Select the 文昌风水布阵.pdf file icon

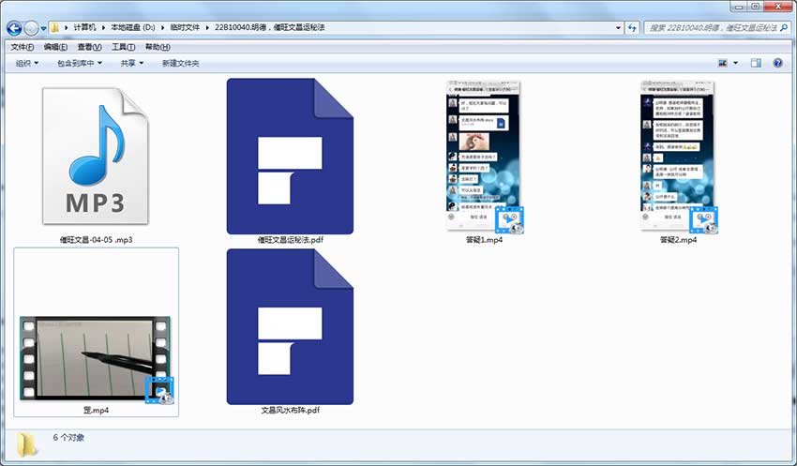pos(290,326)
